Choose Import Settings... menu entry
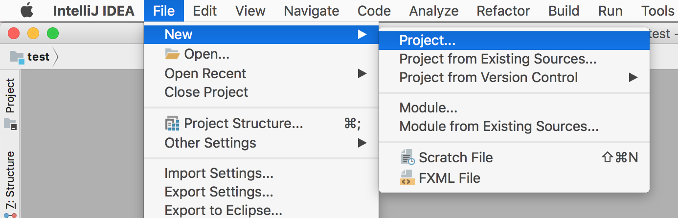This screenshot has width=678, height=218. [219, 174]
